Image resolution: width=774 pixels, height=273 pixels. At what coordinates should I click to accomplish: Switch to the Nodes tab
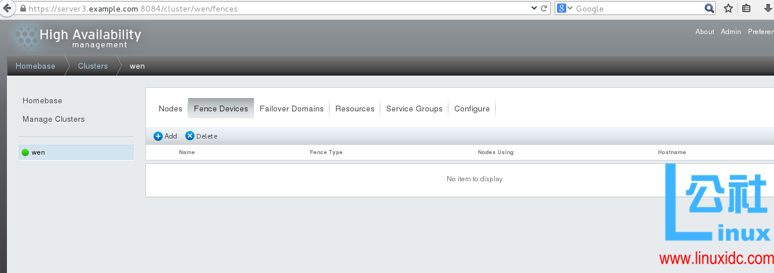click(170, 109)
